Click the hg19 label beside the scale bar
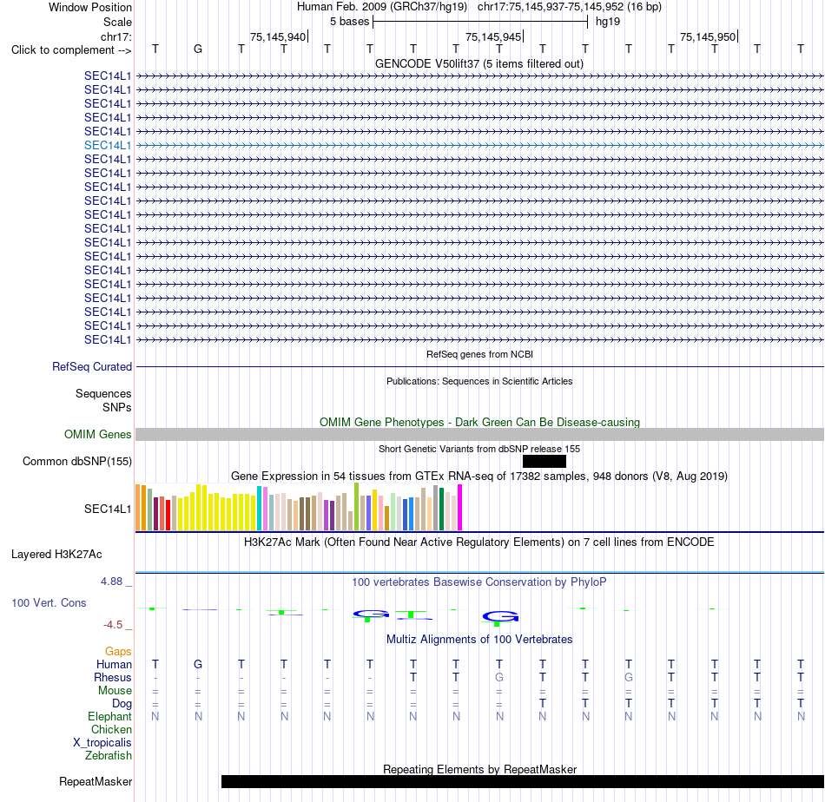825x802 pixels. tap(608, 22)
